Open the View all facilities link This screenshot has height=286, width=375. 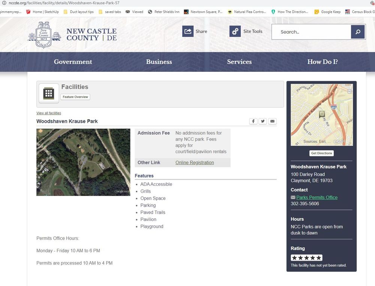click(x=49, y=113)
